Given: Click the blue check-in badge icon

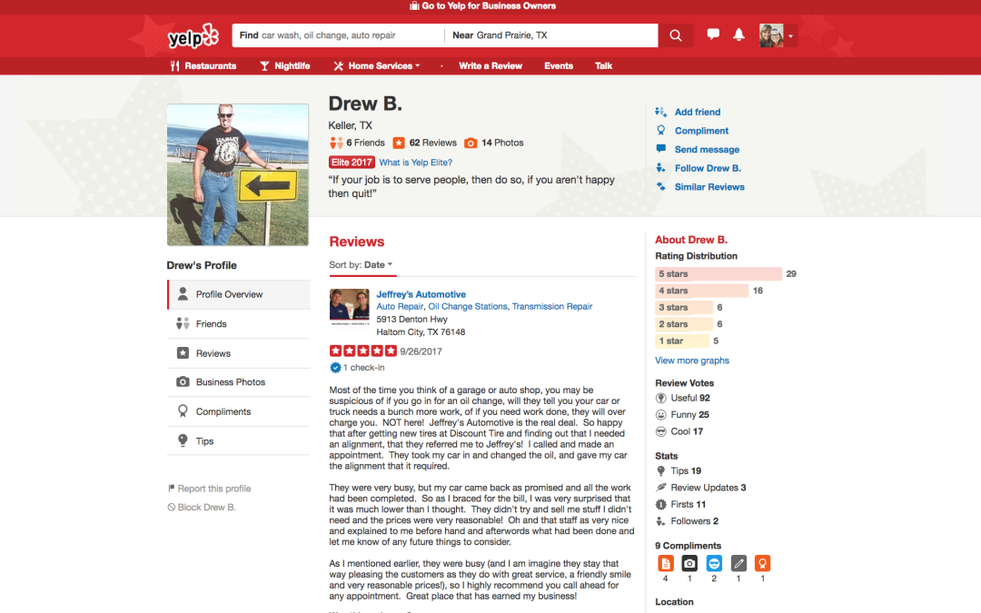Looking at the screenshot, I should (x=335, y=368).
